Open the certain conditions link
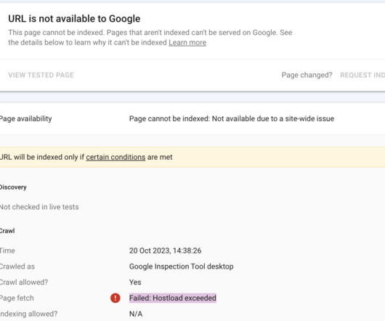 click(x=115, y=157)
